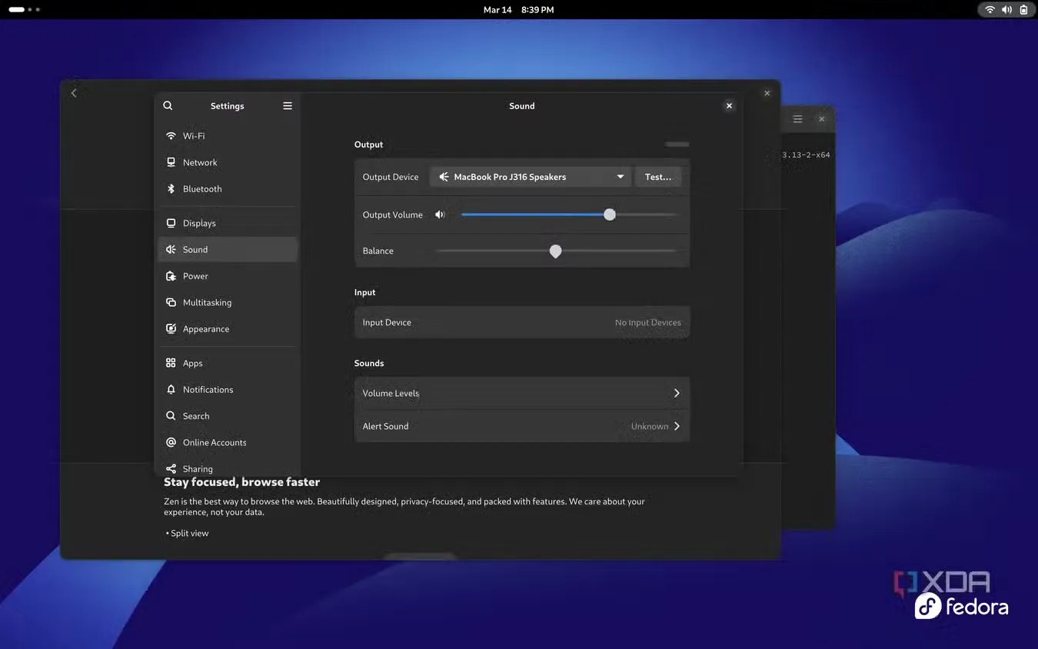Image resolution: width=1038 pixels, height=649 pixels.
Task: Open Online Accounts settings
Action: (215, 442)
